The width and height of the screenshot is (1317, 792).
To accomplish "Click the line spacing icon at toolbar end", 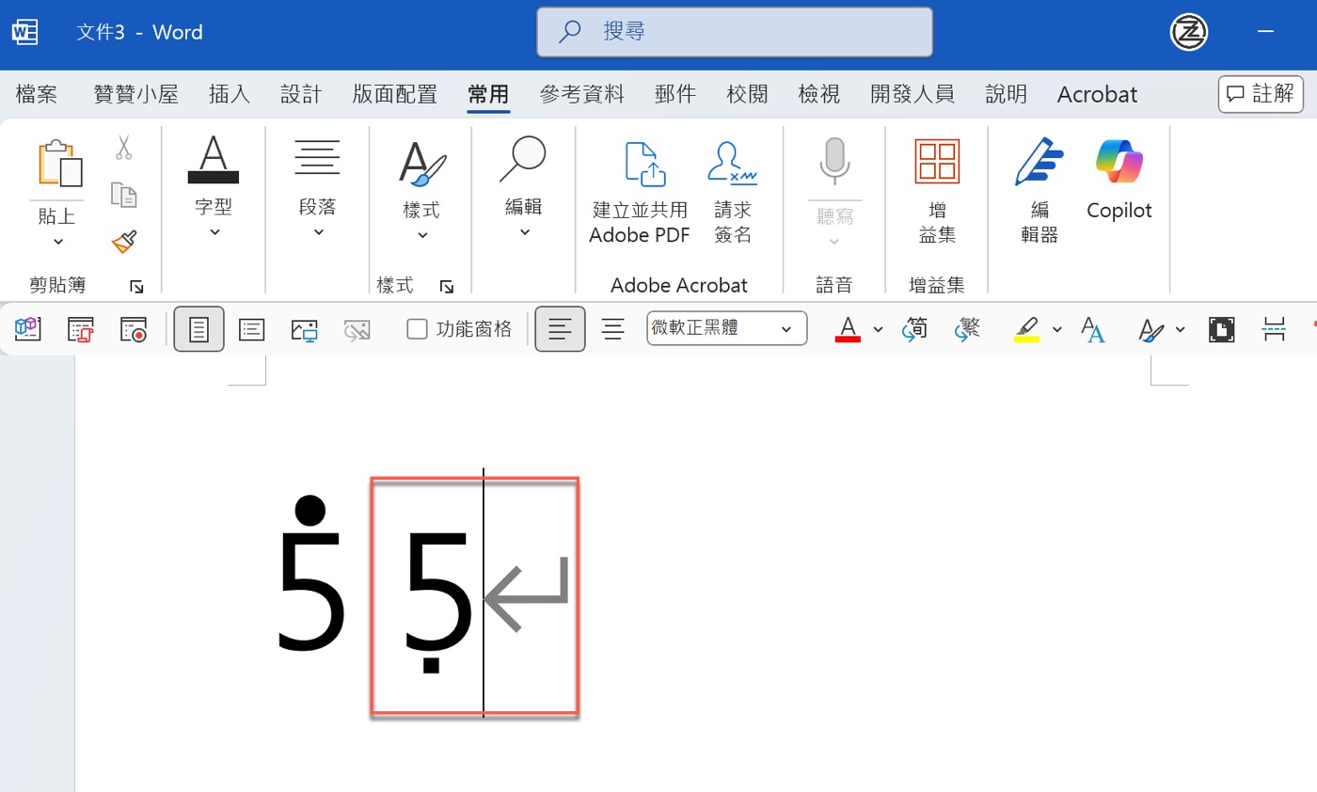I will point(1274,329).
